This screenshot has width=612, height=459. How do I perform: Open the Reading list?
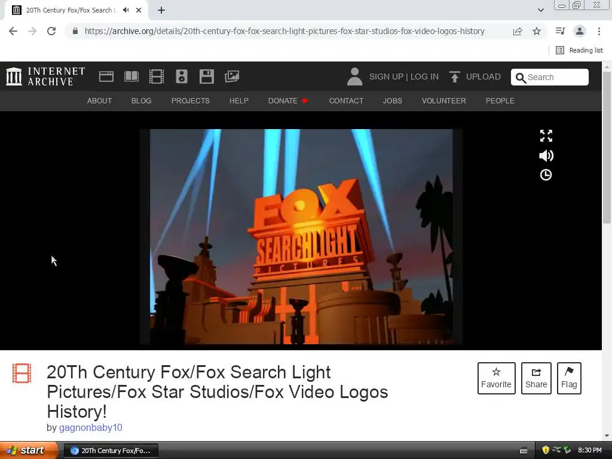coord(580,50)
